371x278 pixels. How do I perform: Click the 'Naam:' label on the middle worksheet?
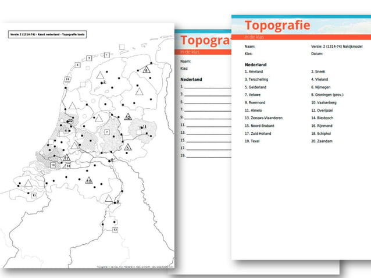coord(185,61)
